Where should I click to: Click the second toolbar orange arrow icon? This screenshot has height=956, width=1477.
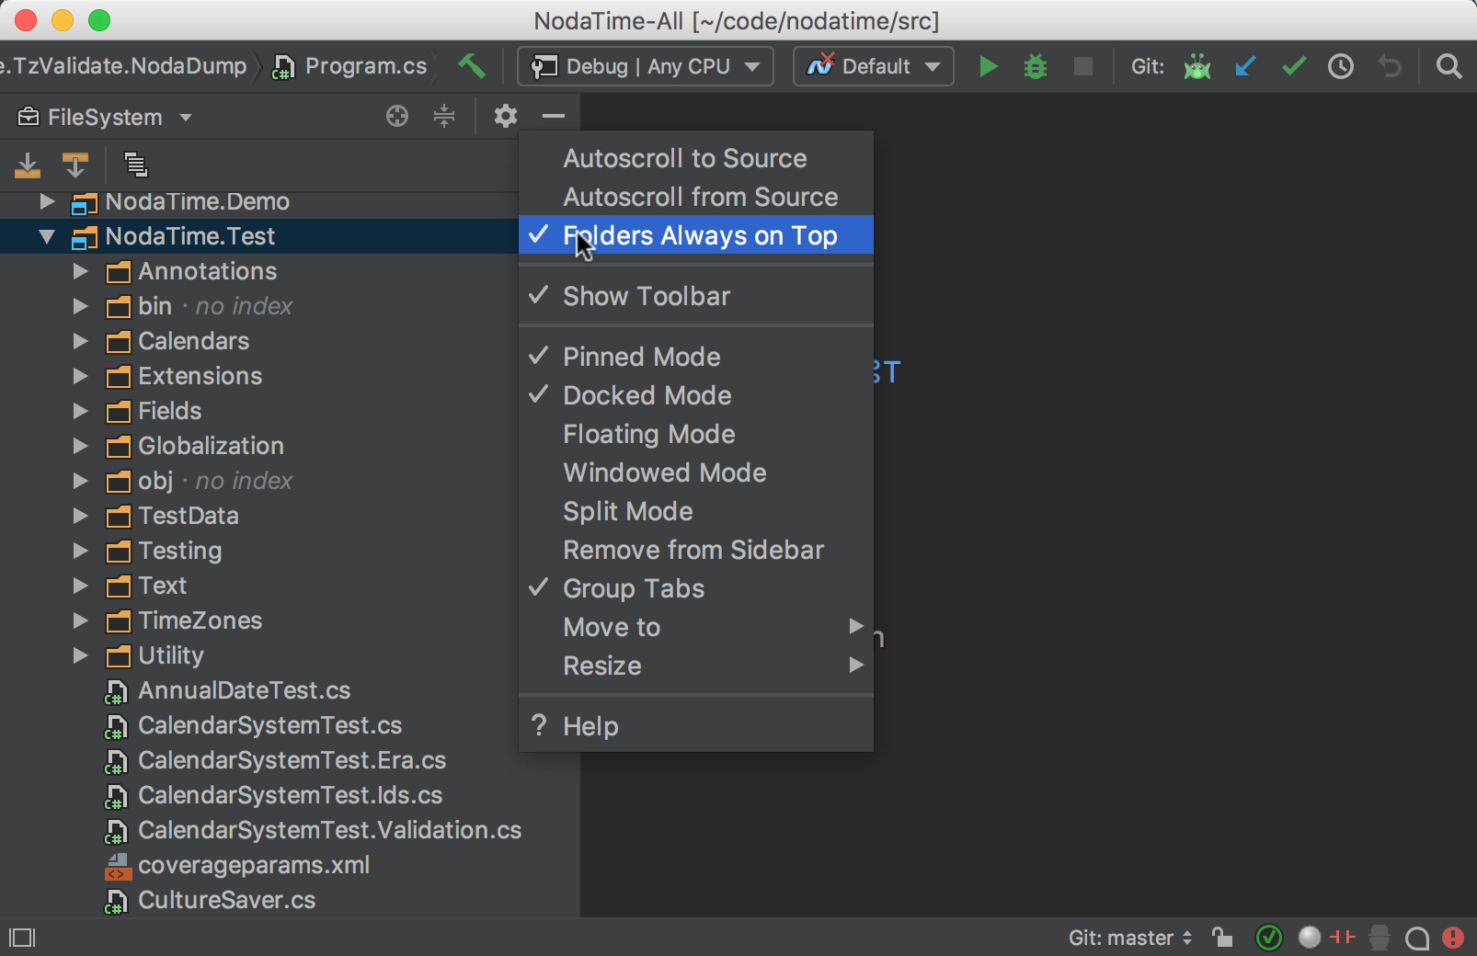pyautogui.click(x=74, y=165)
